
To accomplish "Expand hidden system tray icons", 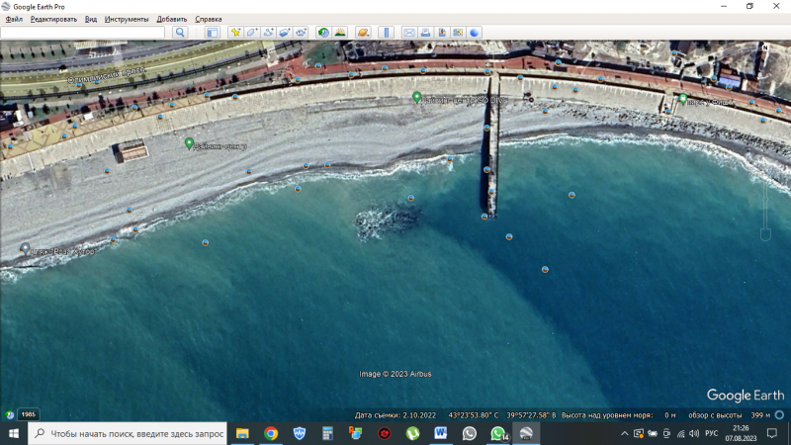I will pos(625,433).
